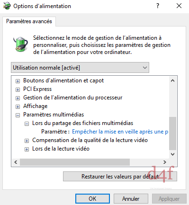The image size is (189, 205).
Task: Click the Annuler button
Action: pyautogui.click(x=131, y=198)
